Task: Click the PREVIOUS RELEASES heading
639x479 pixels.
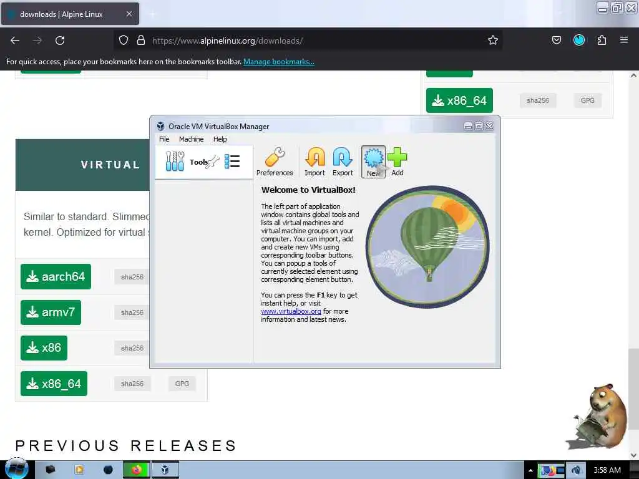Action: coord(126,445)
